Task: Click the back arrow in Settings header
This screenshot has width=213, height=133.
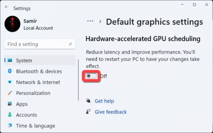Action: click(x=6, y=7)
